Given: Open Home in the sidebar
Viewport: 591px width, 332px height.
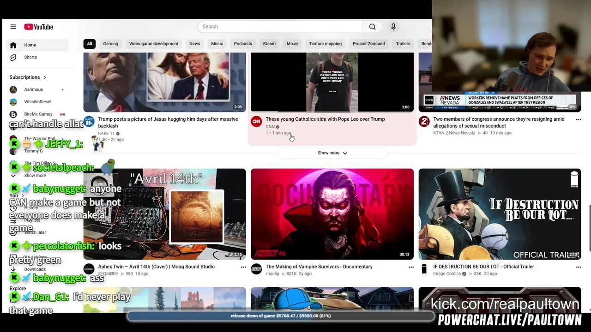Looking at the screenshot, I should click(x=38, y=45).
